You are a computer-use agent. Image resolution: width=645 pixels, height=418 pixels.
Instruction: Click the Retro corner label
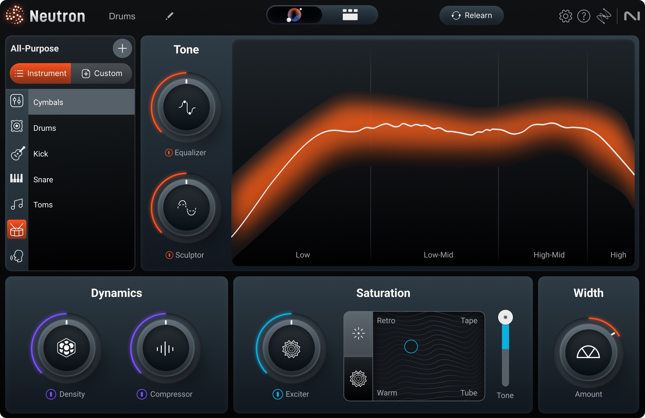(x=386, y=320)
